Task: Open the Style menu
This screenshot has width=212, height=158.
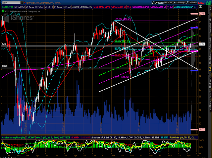Action: (x=168, y=3)
